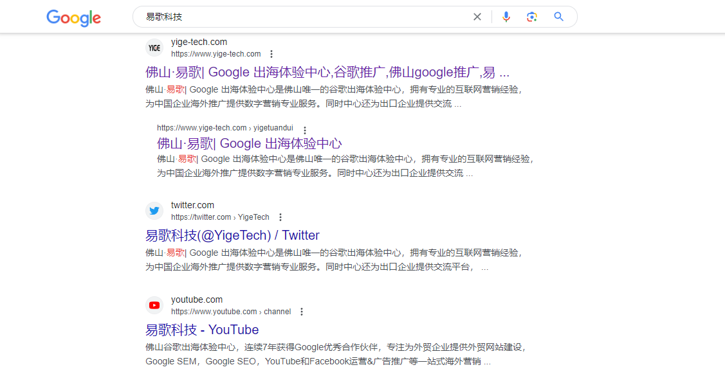Image resolution: width=725 pixels, height=374 pixels.
Task: Click the https://www.youtube.com › channel URL
Action: point(231,312)
